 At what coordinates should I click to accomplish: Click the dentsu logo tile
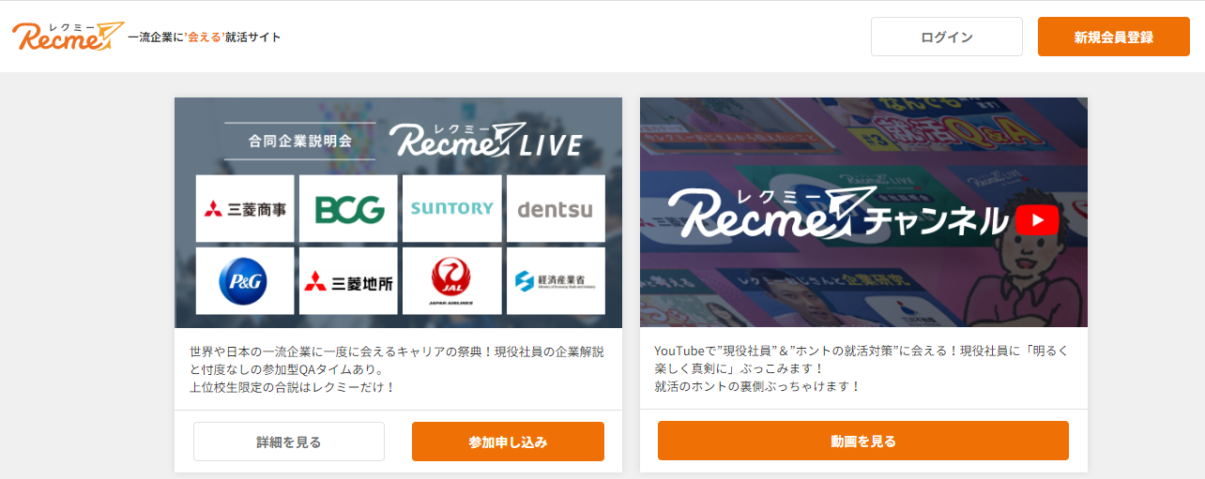(556, 208)
